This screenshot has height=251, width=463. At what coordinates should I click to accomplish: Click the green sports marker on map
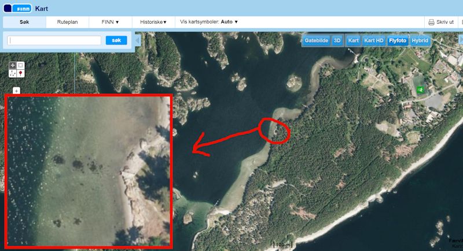point(420,90)
